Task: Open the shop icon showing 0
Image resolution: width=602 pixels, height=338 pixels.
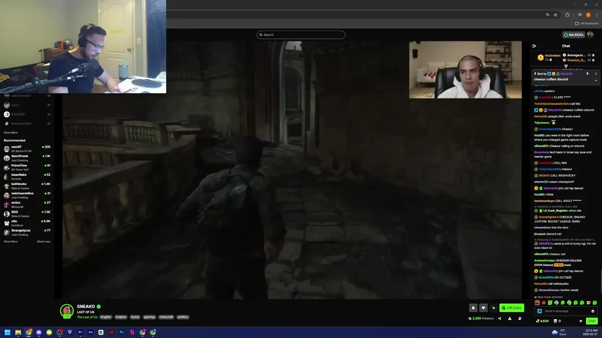Action: (557, 321)
